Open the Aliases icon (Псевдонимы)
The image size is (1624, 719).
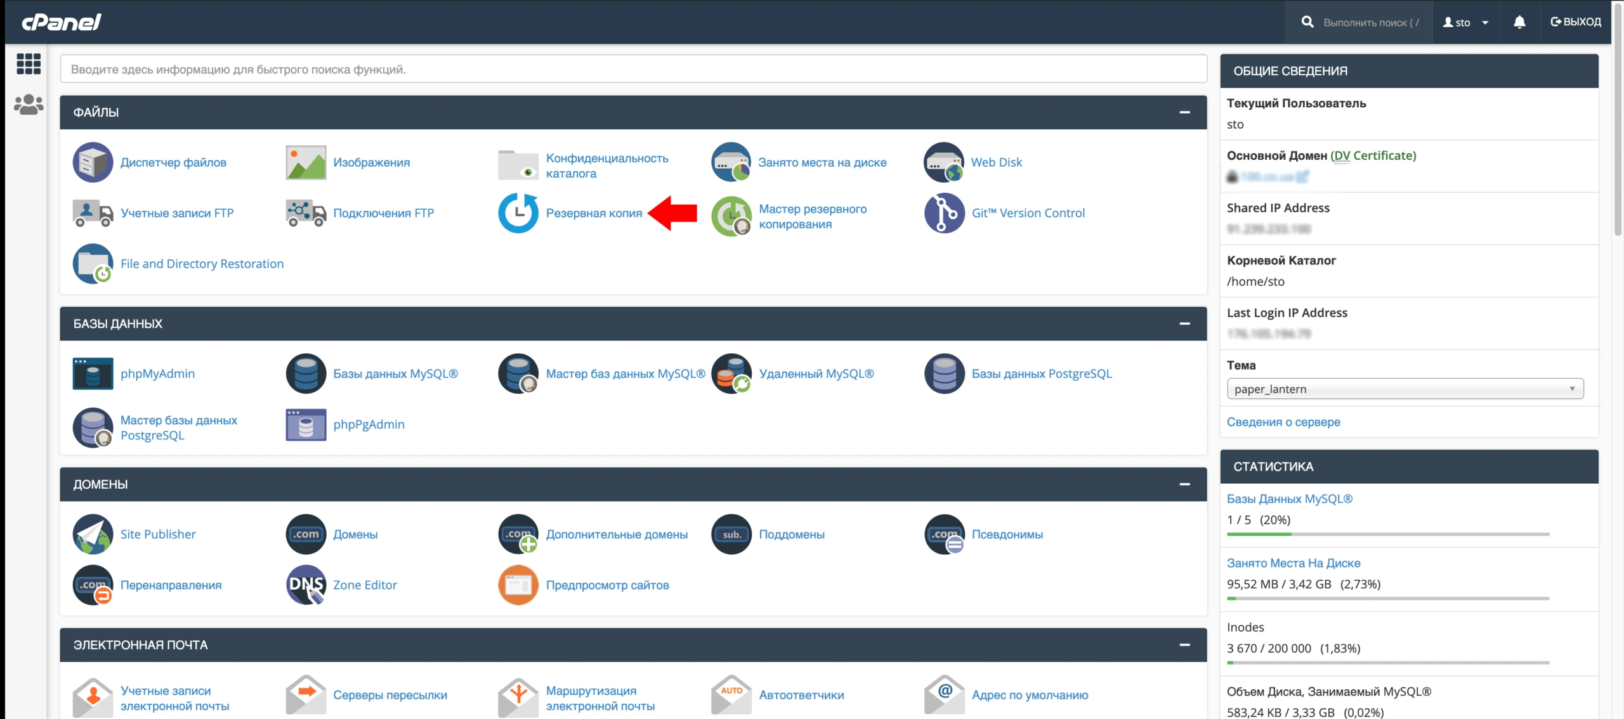944,534
